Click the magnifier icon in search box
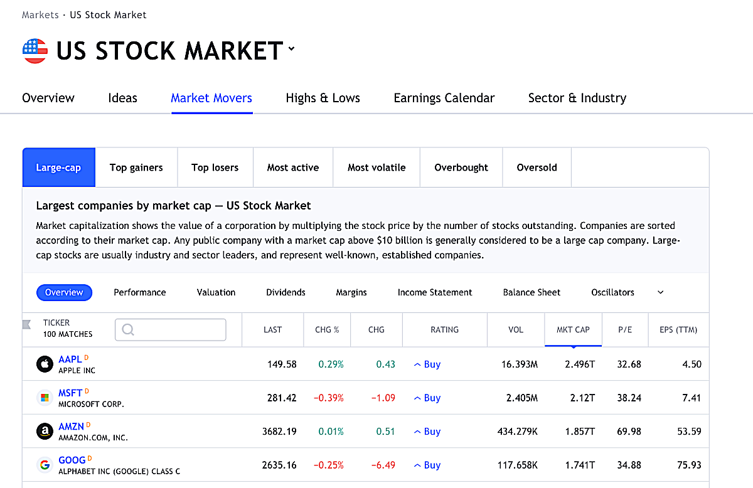The width and height of the screenshot is (753, 488). click(129, 329)
